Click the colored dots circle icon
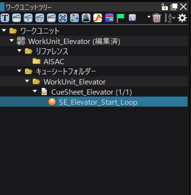The width and height of the screenshot is (191, 195). (x=74, y=18)
